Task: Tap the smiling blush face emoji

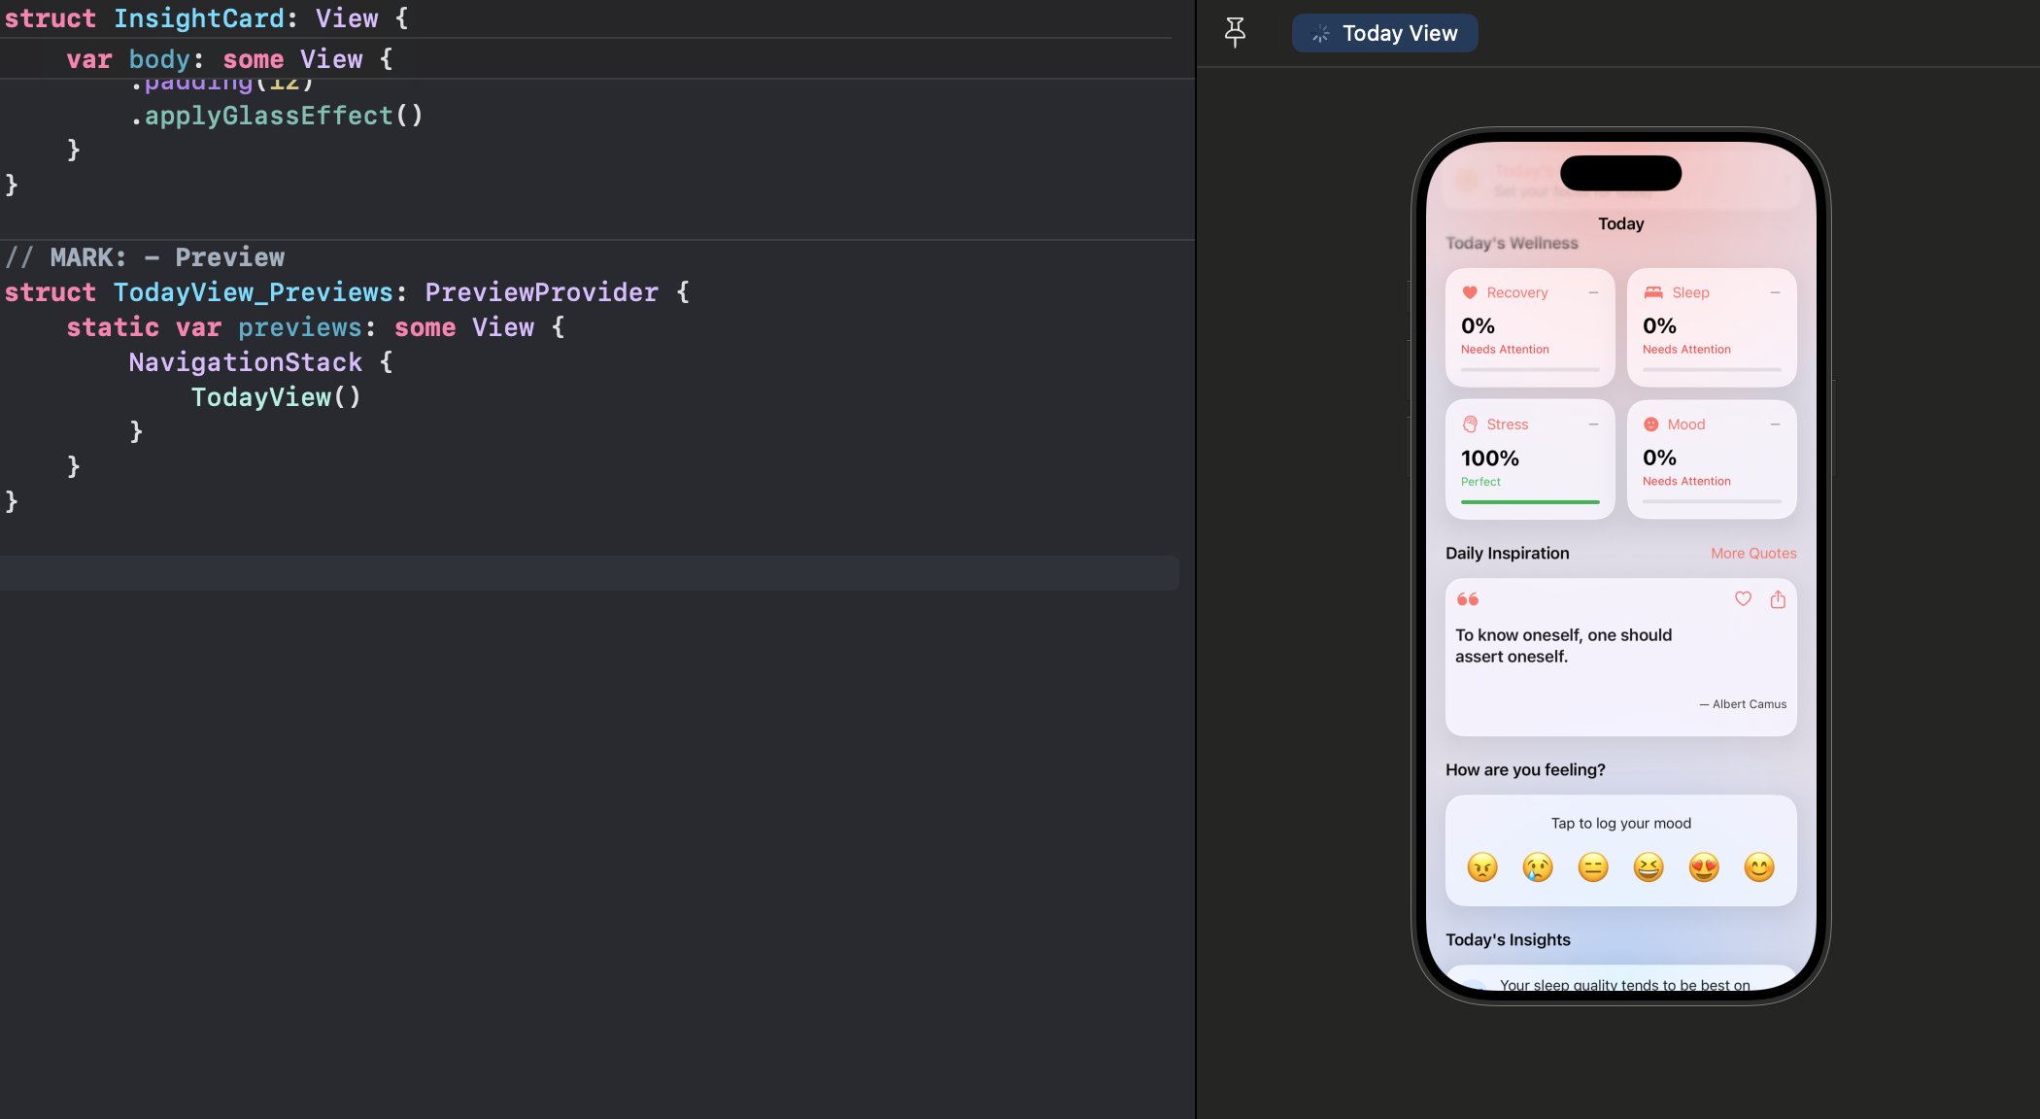Action: (1759, 866)
